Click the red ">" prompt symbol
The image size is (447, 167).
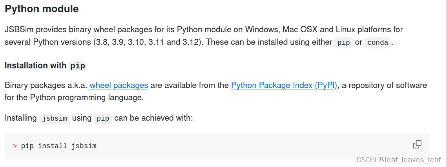(15, 146)
